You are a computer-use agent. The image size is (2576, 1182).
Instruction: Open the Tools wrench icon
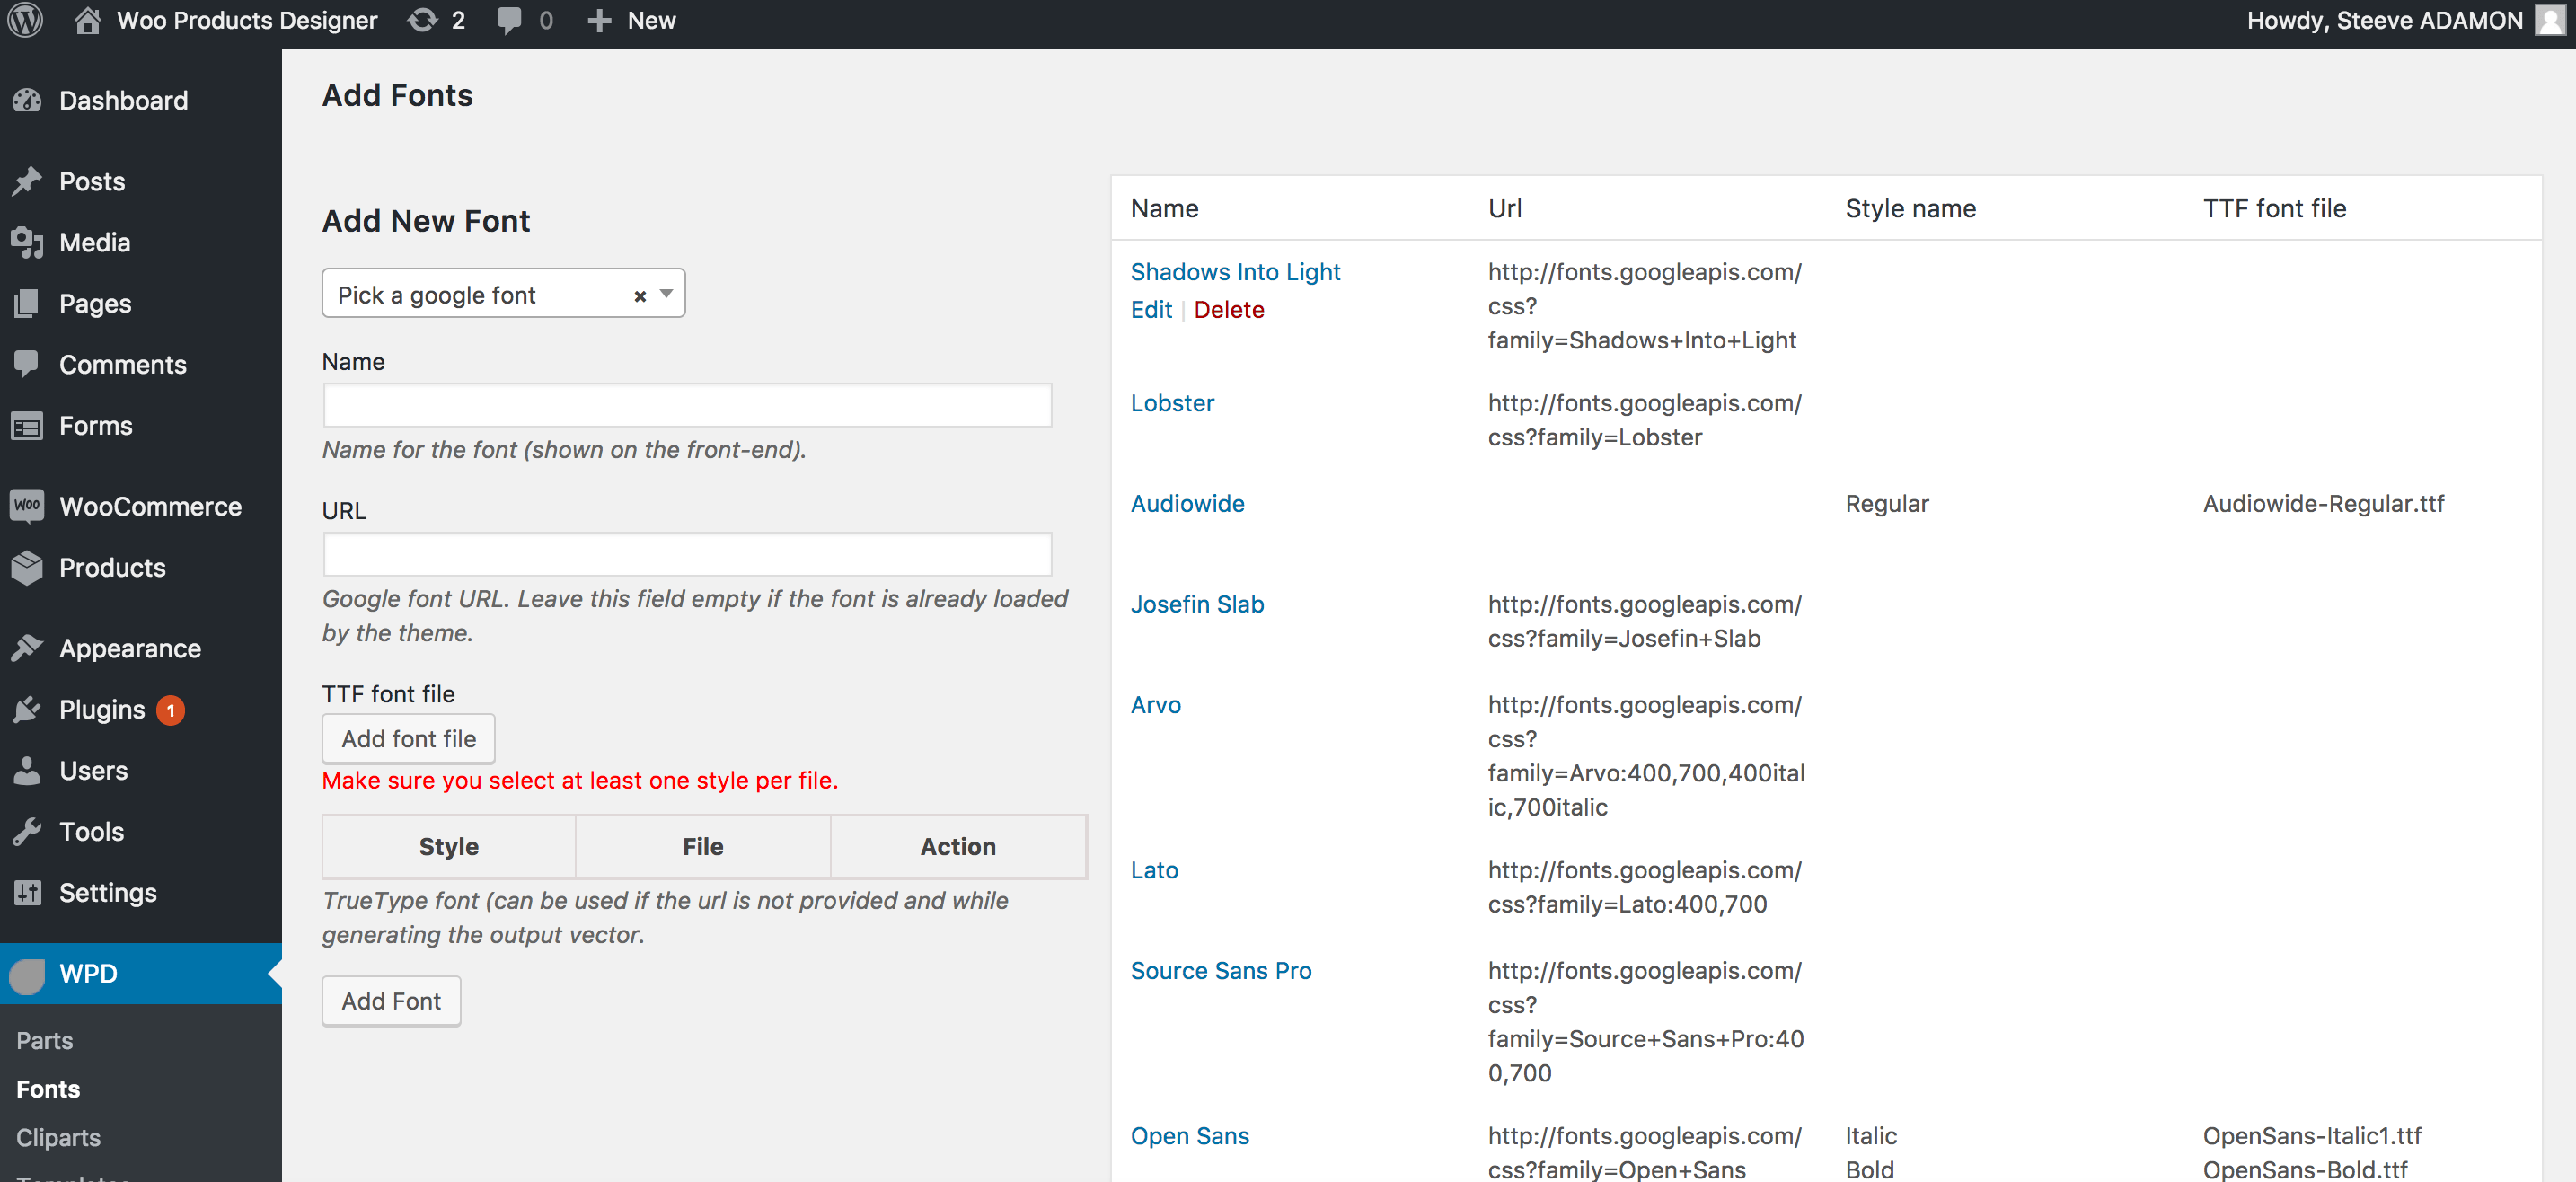pos(27,831)
